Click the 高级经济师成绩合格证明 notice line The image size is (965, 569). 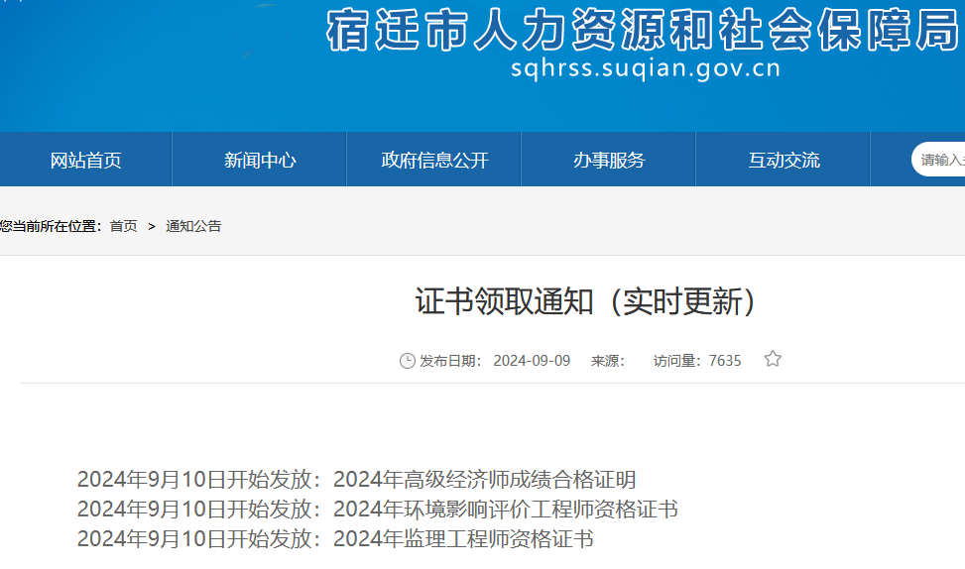(x=357, y=481)
